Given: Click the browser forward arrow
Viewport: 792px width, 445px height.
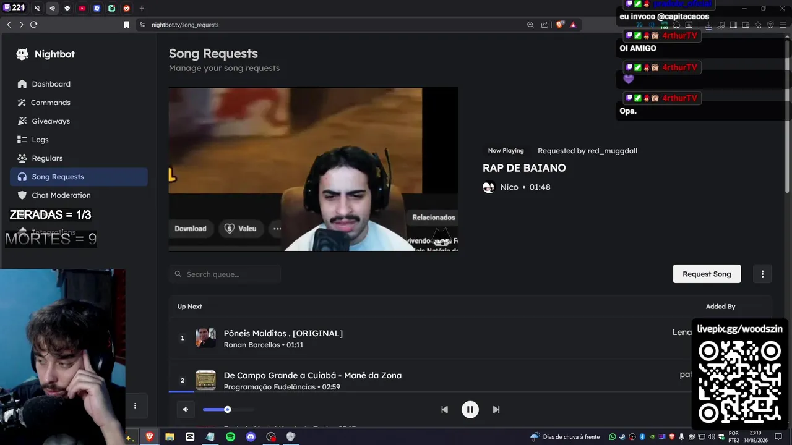Looking at the screenshot, I should (21, 25).
